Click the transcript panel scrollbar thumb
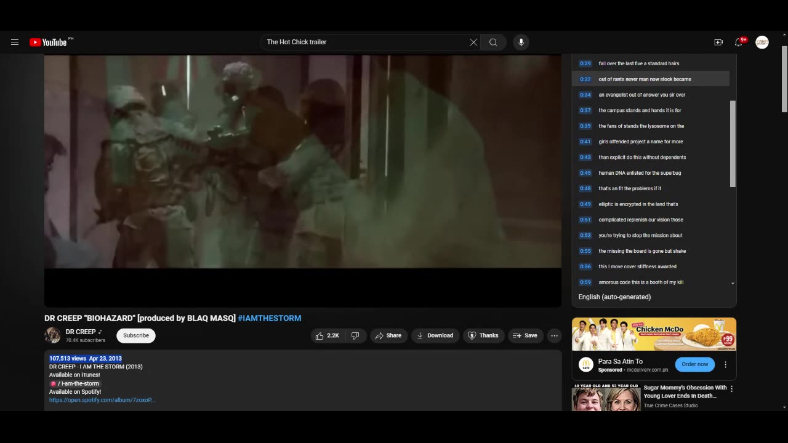Viewport: 788px width, 443px height. (x=733, y=143)
